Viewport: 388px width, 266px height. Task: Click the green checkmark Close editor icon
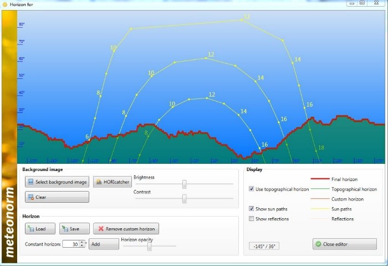pyautogui.click(x=318, y=244)
